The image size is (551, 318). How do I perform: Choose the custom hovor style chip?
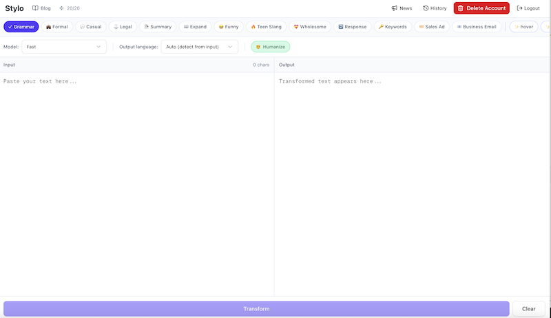click(x=523, y=27)
